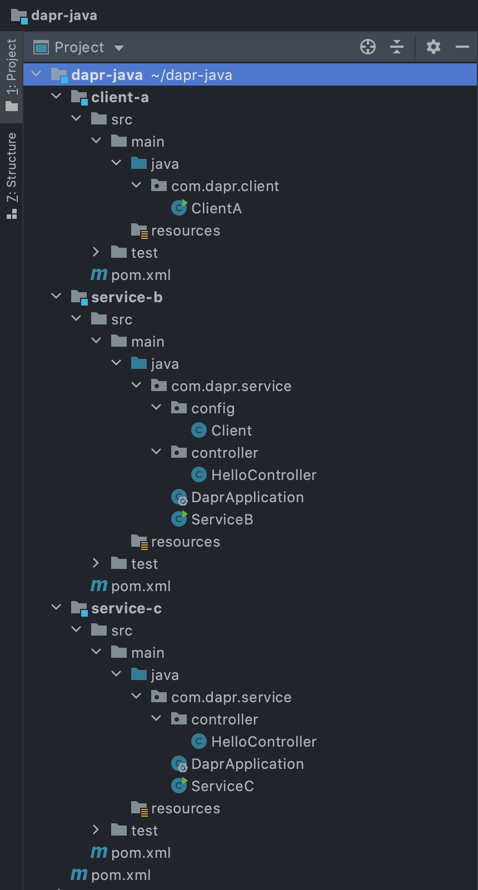Select the ServiceC class name
Viewport: 478px width, 890px height.
(222, 786)
